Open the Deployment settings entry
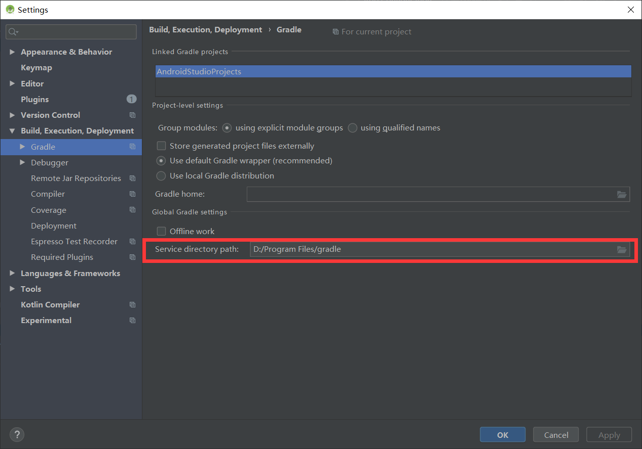Viewport: 642px width, 449px height. pyautogui.click(x=54, y=226)
